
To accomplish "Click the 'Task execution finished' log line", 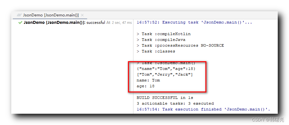I will pos(203,109).
